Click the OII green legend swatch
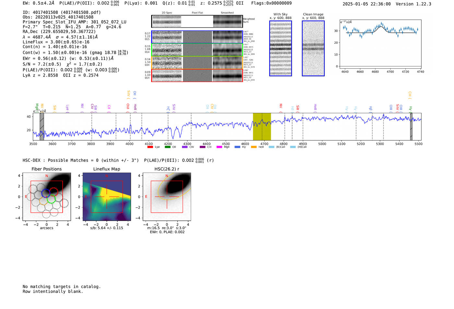This screenshot has width=454, height=309. 167,147
